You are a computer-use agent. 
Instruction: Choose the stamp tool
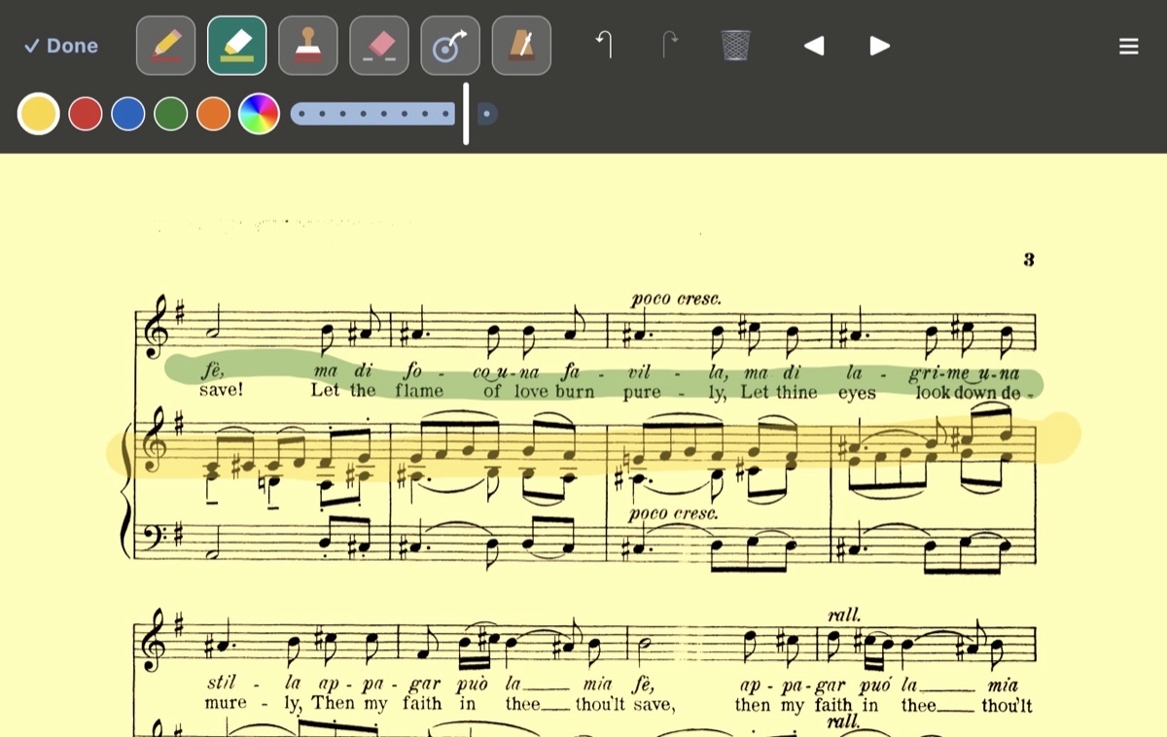point(308,46)
